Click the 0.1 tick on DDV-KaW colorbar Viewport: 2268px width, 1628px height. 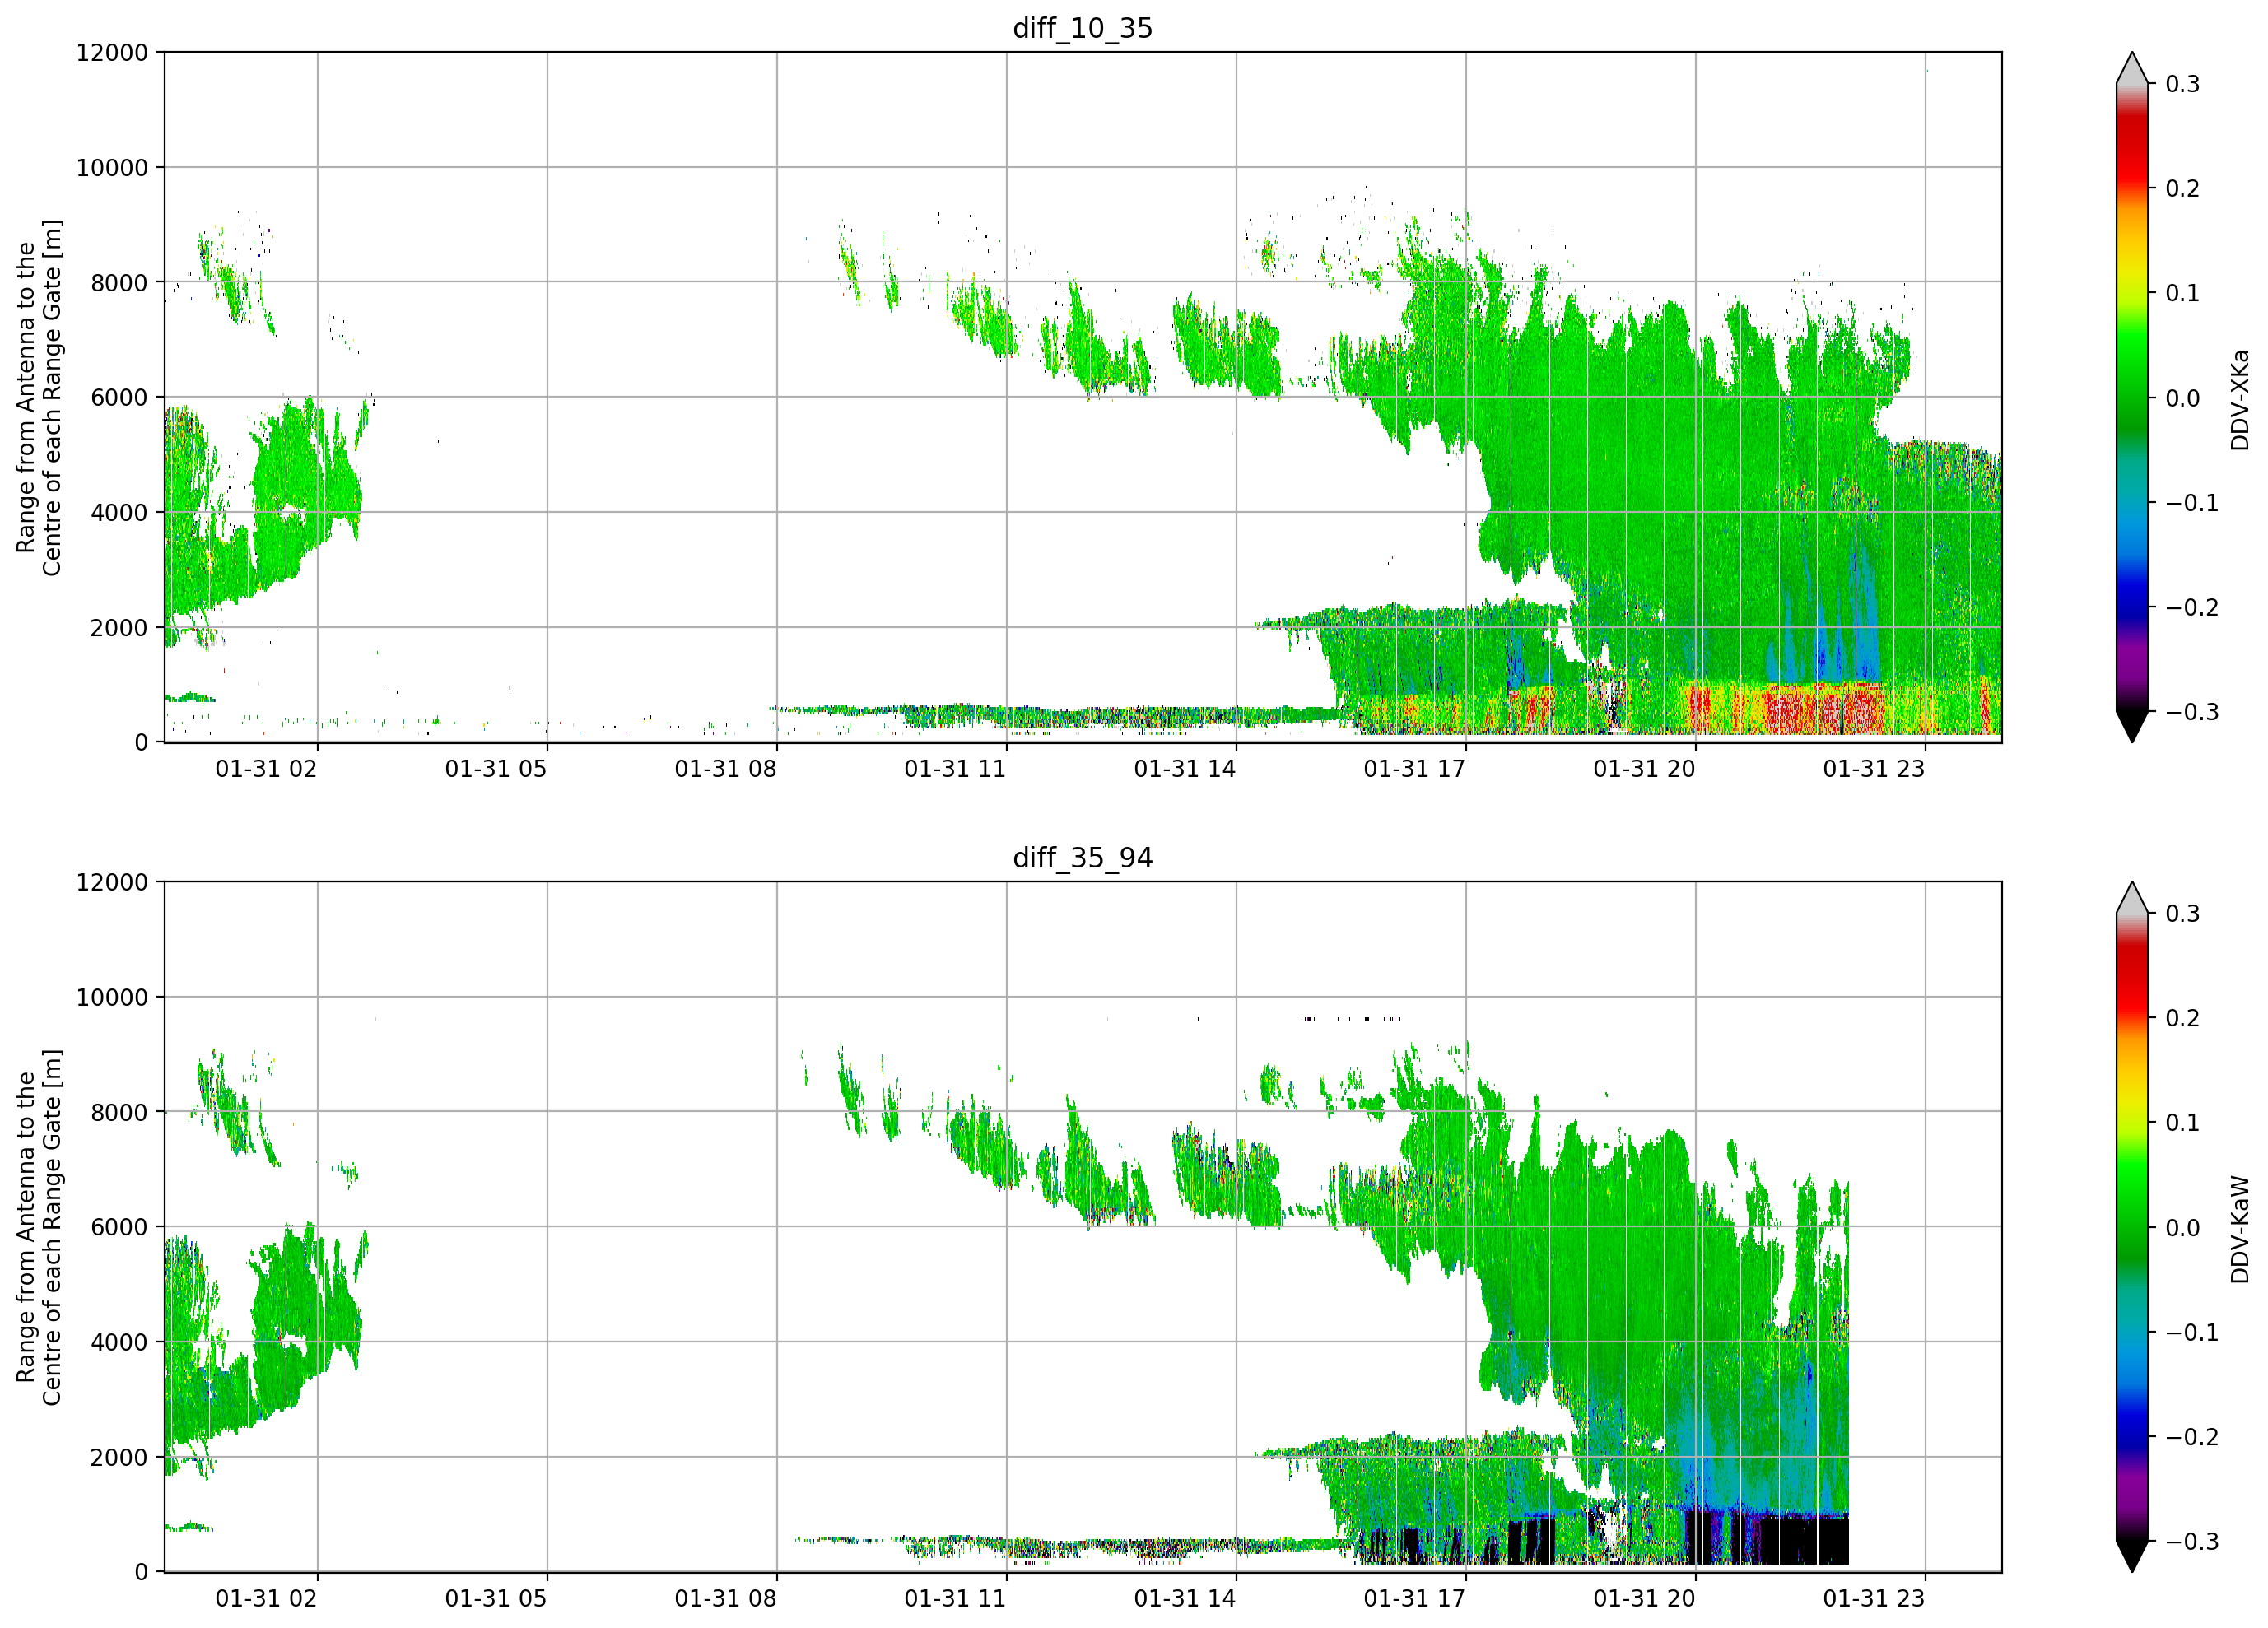pyautogui.click(x=2183, y=1123)
